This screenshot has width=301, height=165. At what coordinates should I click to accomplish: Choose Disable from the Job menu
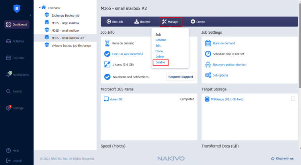click(x=160, y=62)
